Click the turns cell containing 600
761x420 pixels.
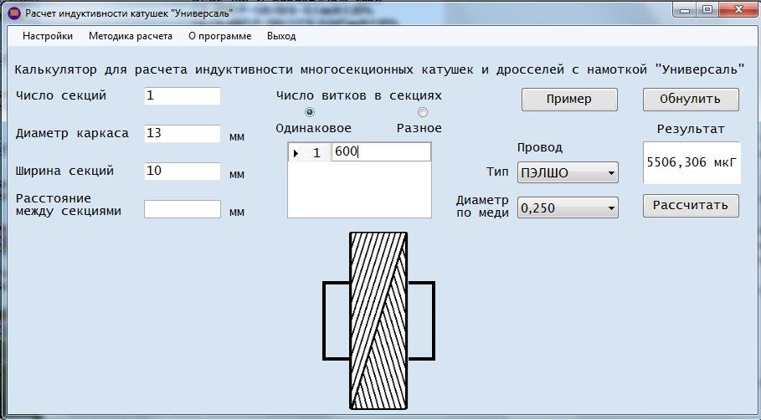(381, 152)
